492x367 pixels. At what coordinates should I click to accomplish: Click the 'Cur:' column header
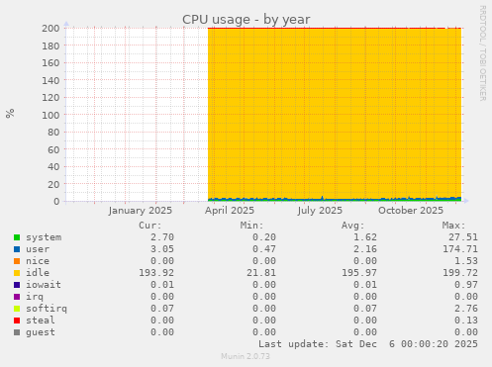(150, 226)
